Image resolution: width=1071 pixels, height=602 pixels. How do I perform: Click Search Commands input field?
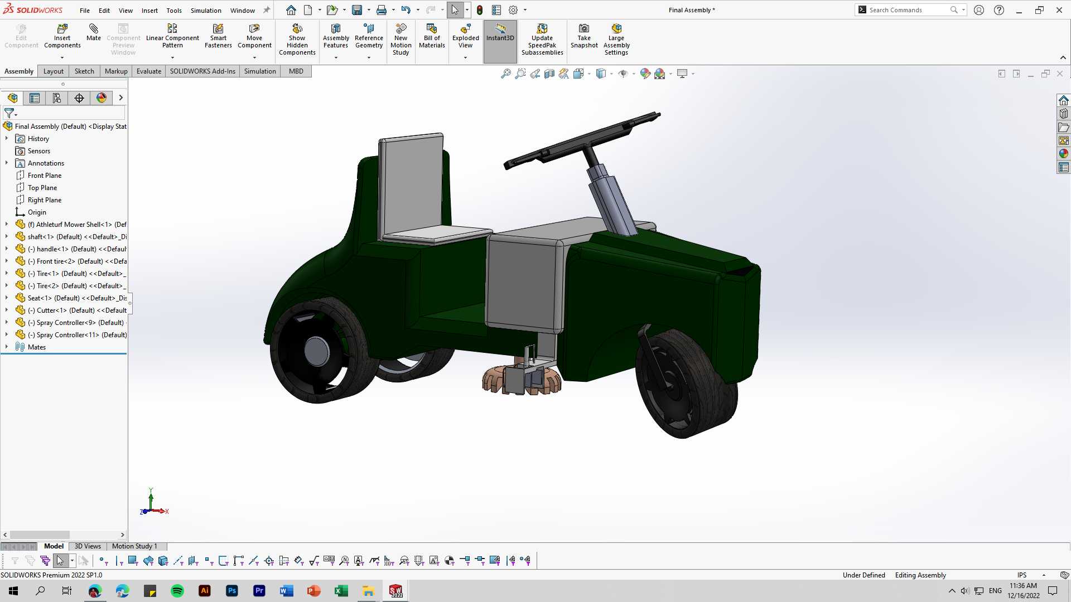pyautogui.click(x=908, y=10)
